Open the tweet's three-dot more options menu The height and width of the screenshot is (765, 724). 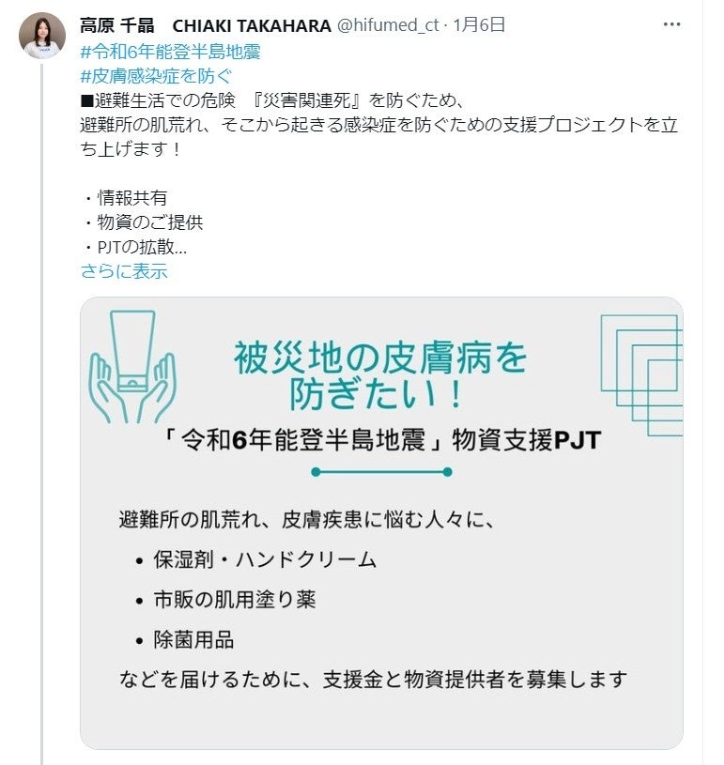point(671,24)
